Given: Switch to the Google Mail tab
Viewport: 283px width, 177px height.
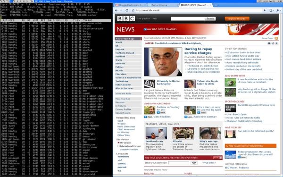Looking at the screenshot, I should tap(130, 5).
